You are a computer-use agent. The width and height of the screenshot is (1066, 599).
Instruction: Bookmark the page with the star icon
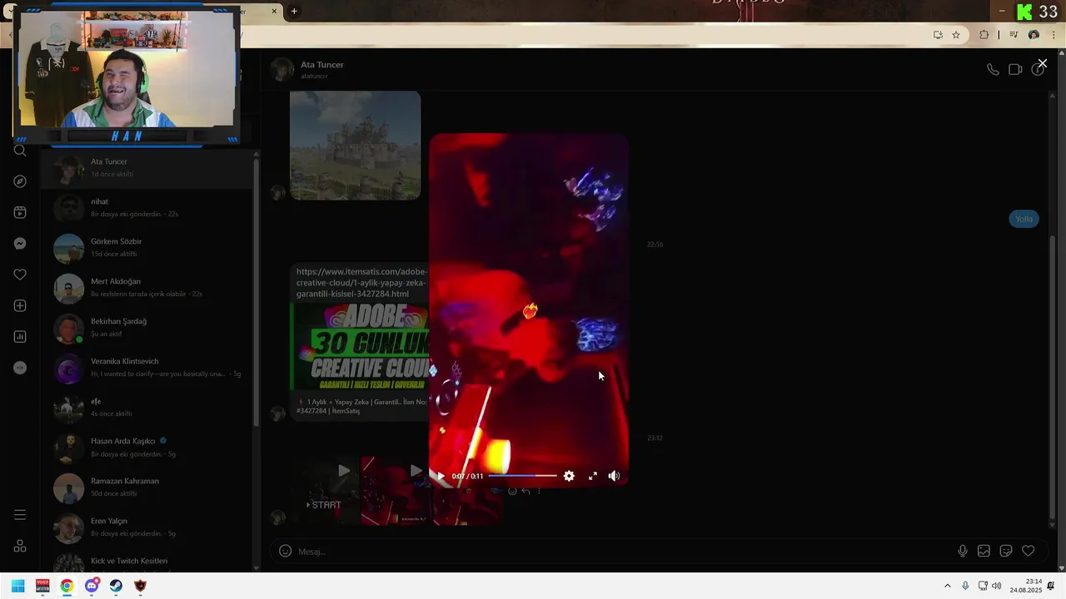(x=956, y=35)
